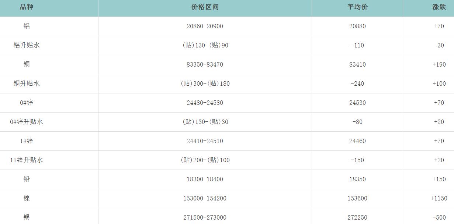Click the 价格区间 column header
This screenshot has height=224, width=454.
pos(205,7)
